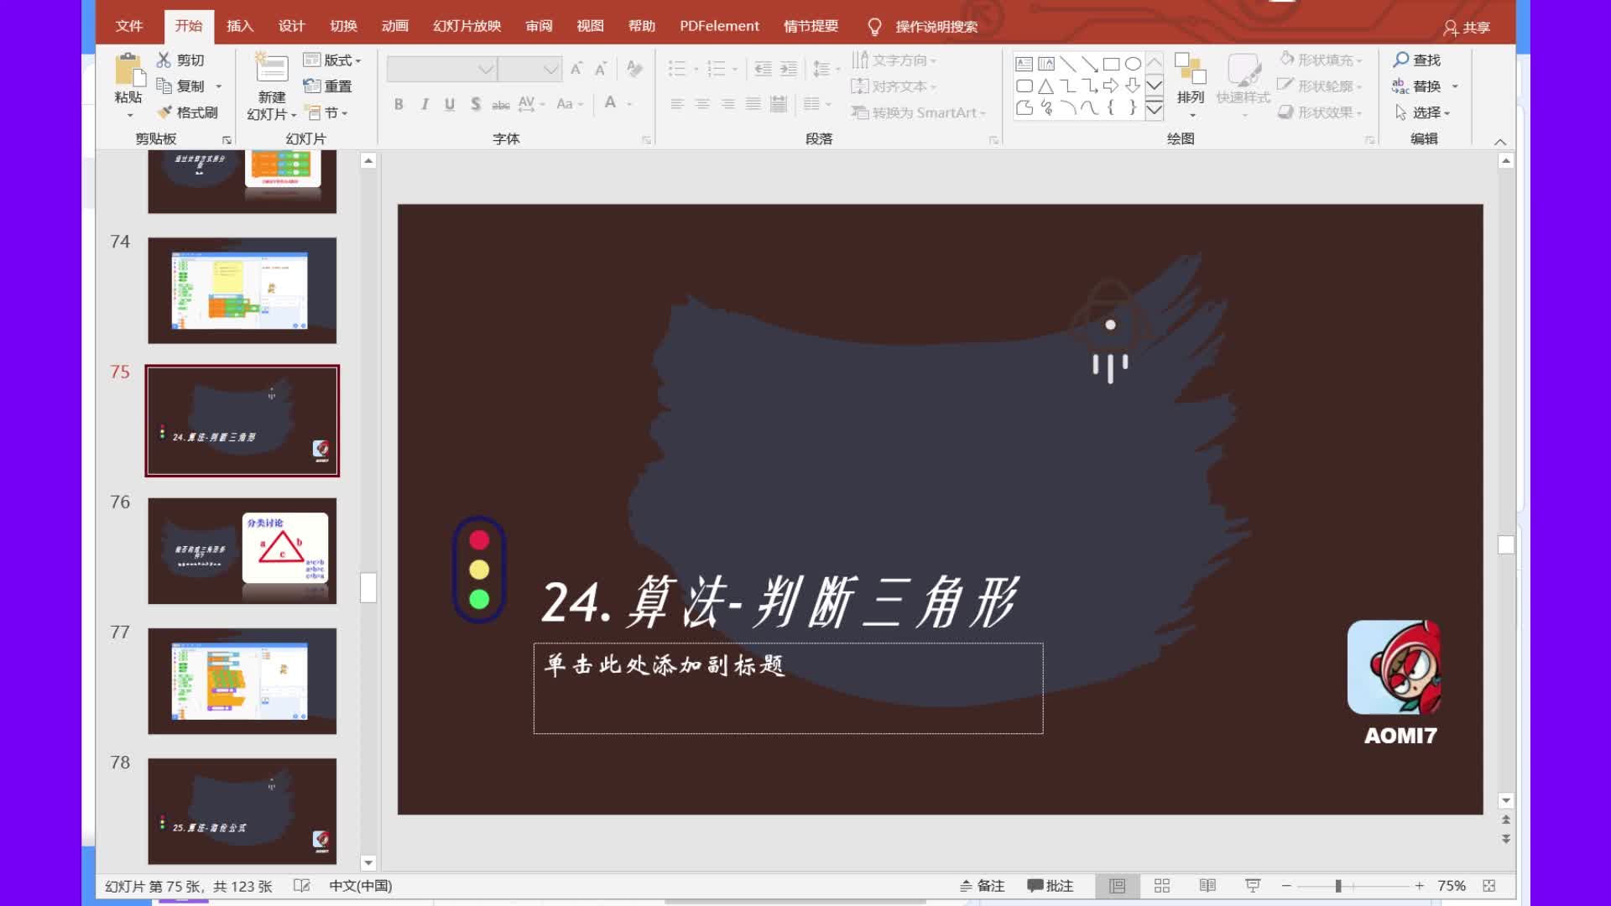Increase font size with the larger A icon

click(576, 69)
